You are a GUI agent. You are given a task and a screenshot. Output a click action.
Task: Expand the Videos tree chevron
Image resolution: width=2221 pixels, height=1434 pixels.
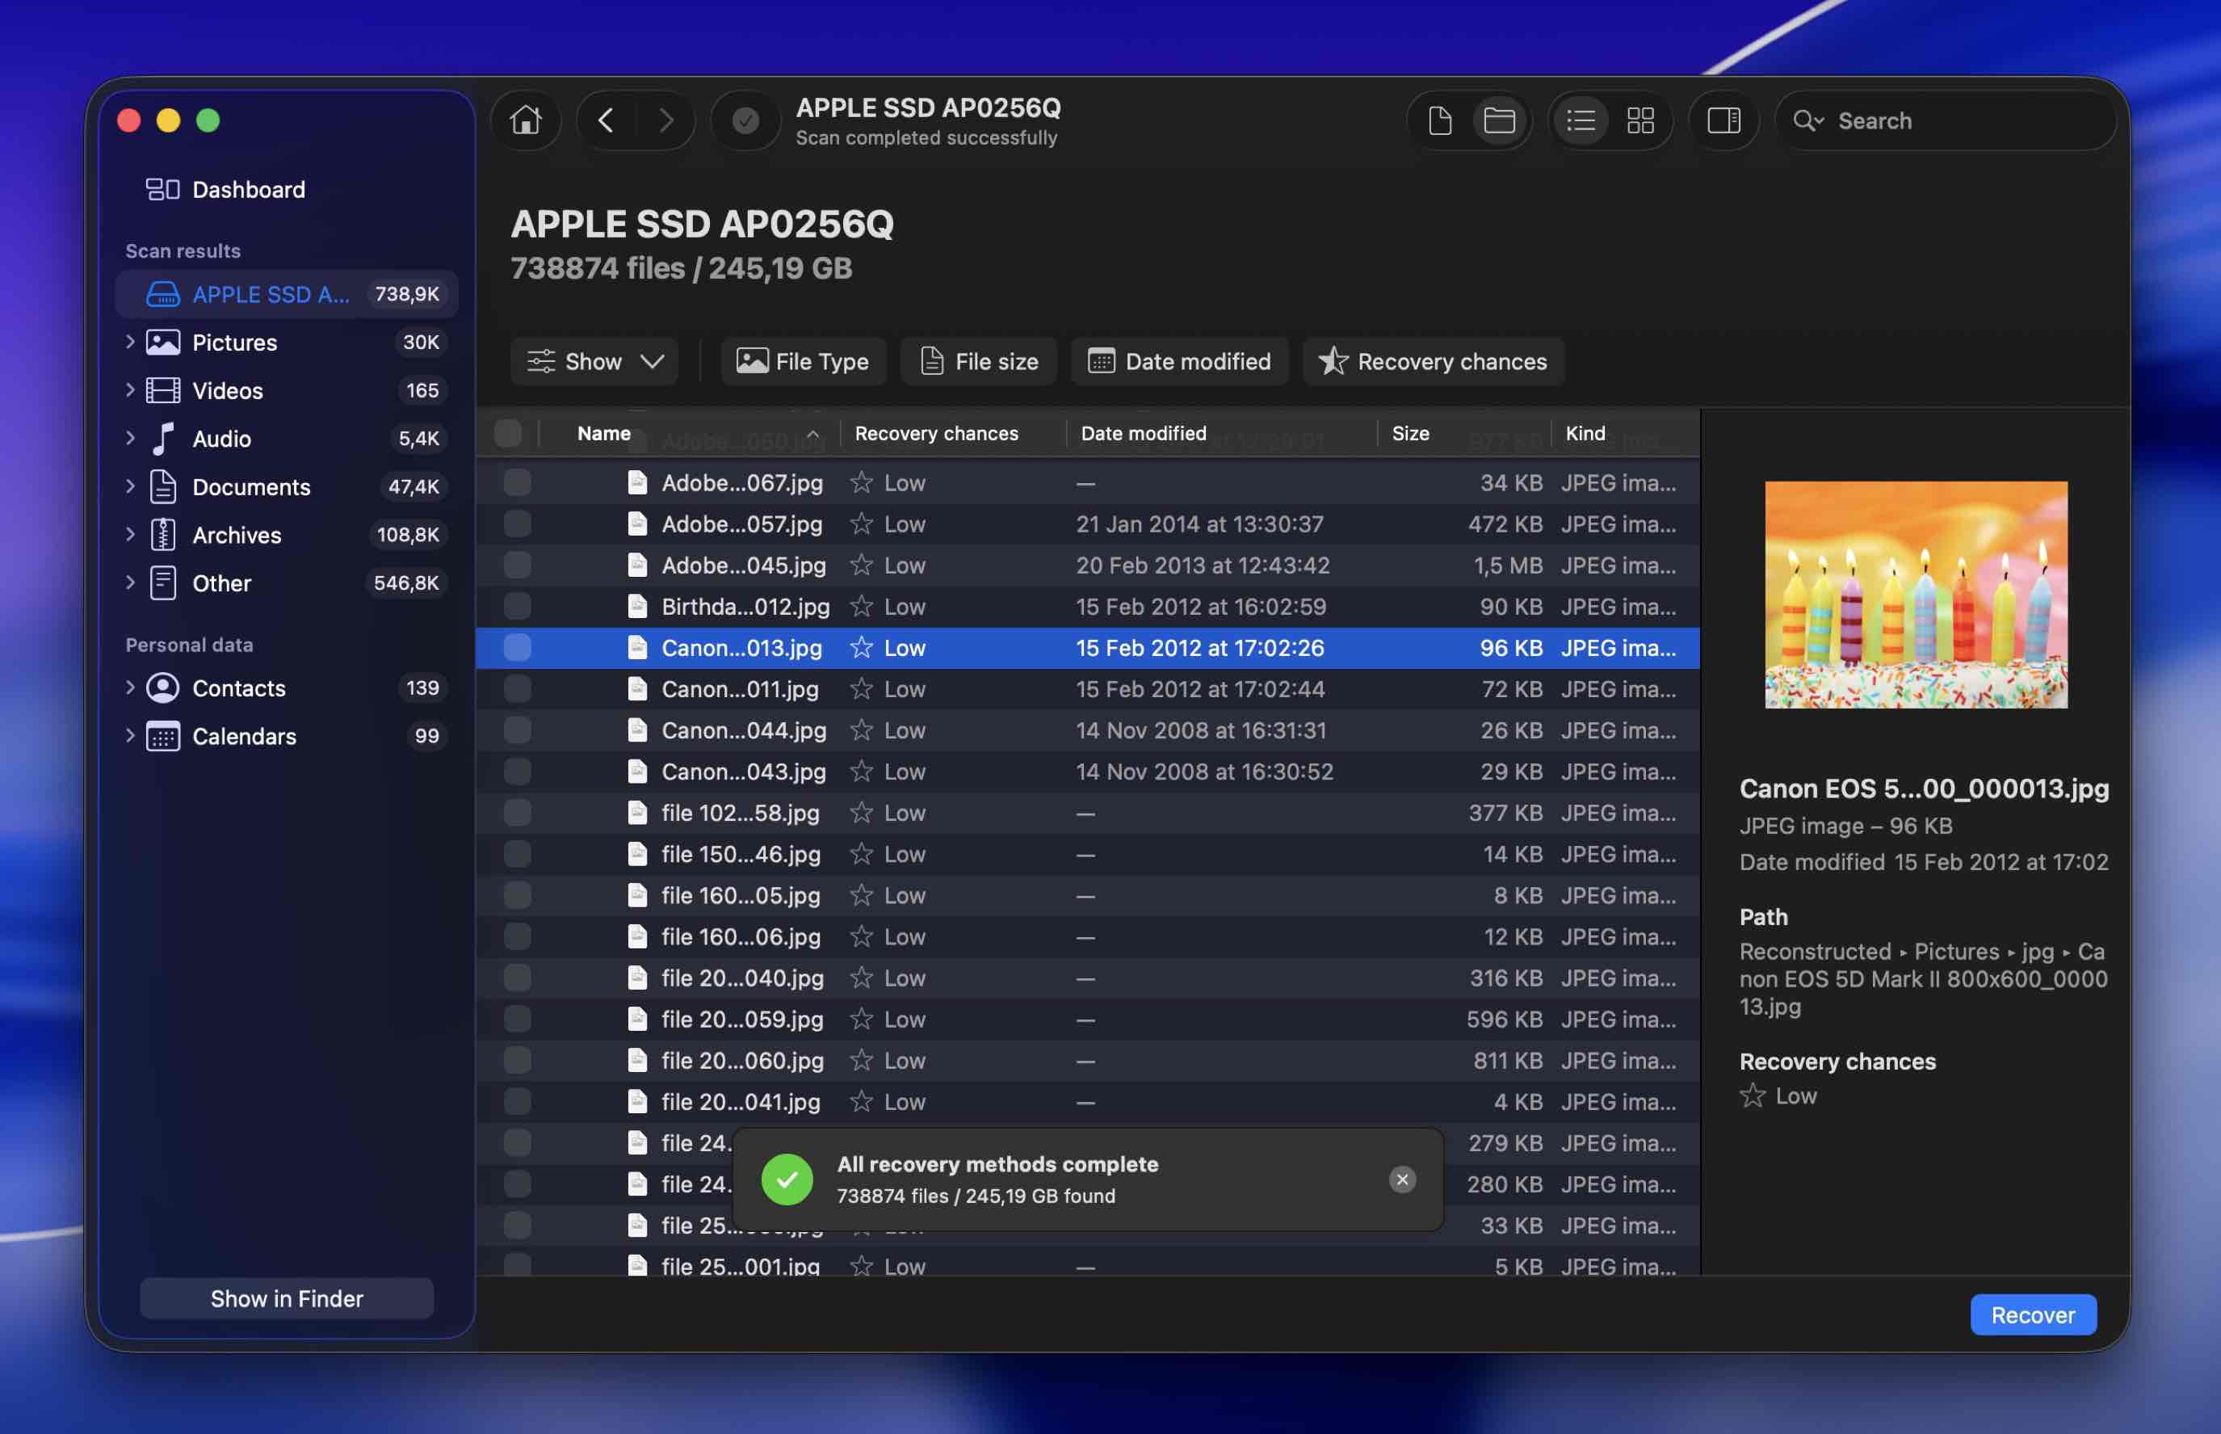click(x=130, y=390)
